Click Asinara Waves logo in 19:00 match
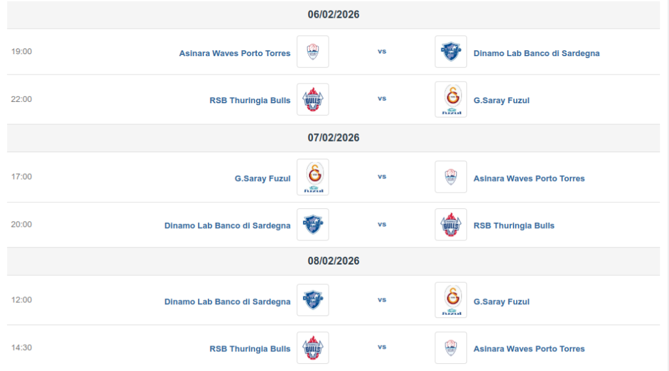 click(x=313, y=52)
